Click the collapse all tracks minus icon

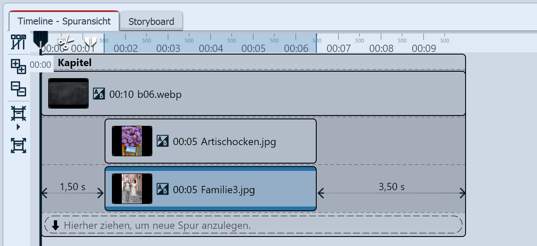click(x=19, y=89)
